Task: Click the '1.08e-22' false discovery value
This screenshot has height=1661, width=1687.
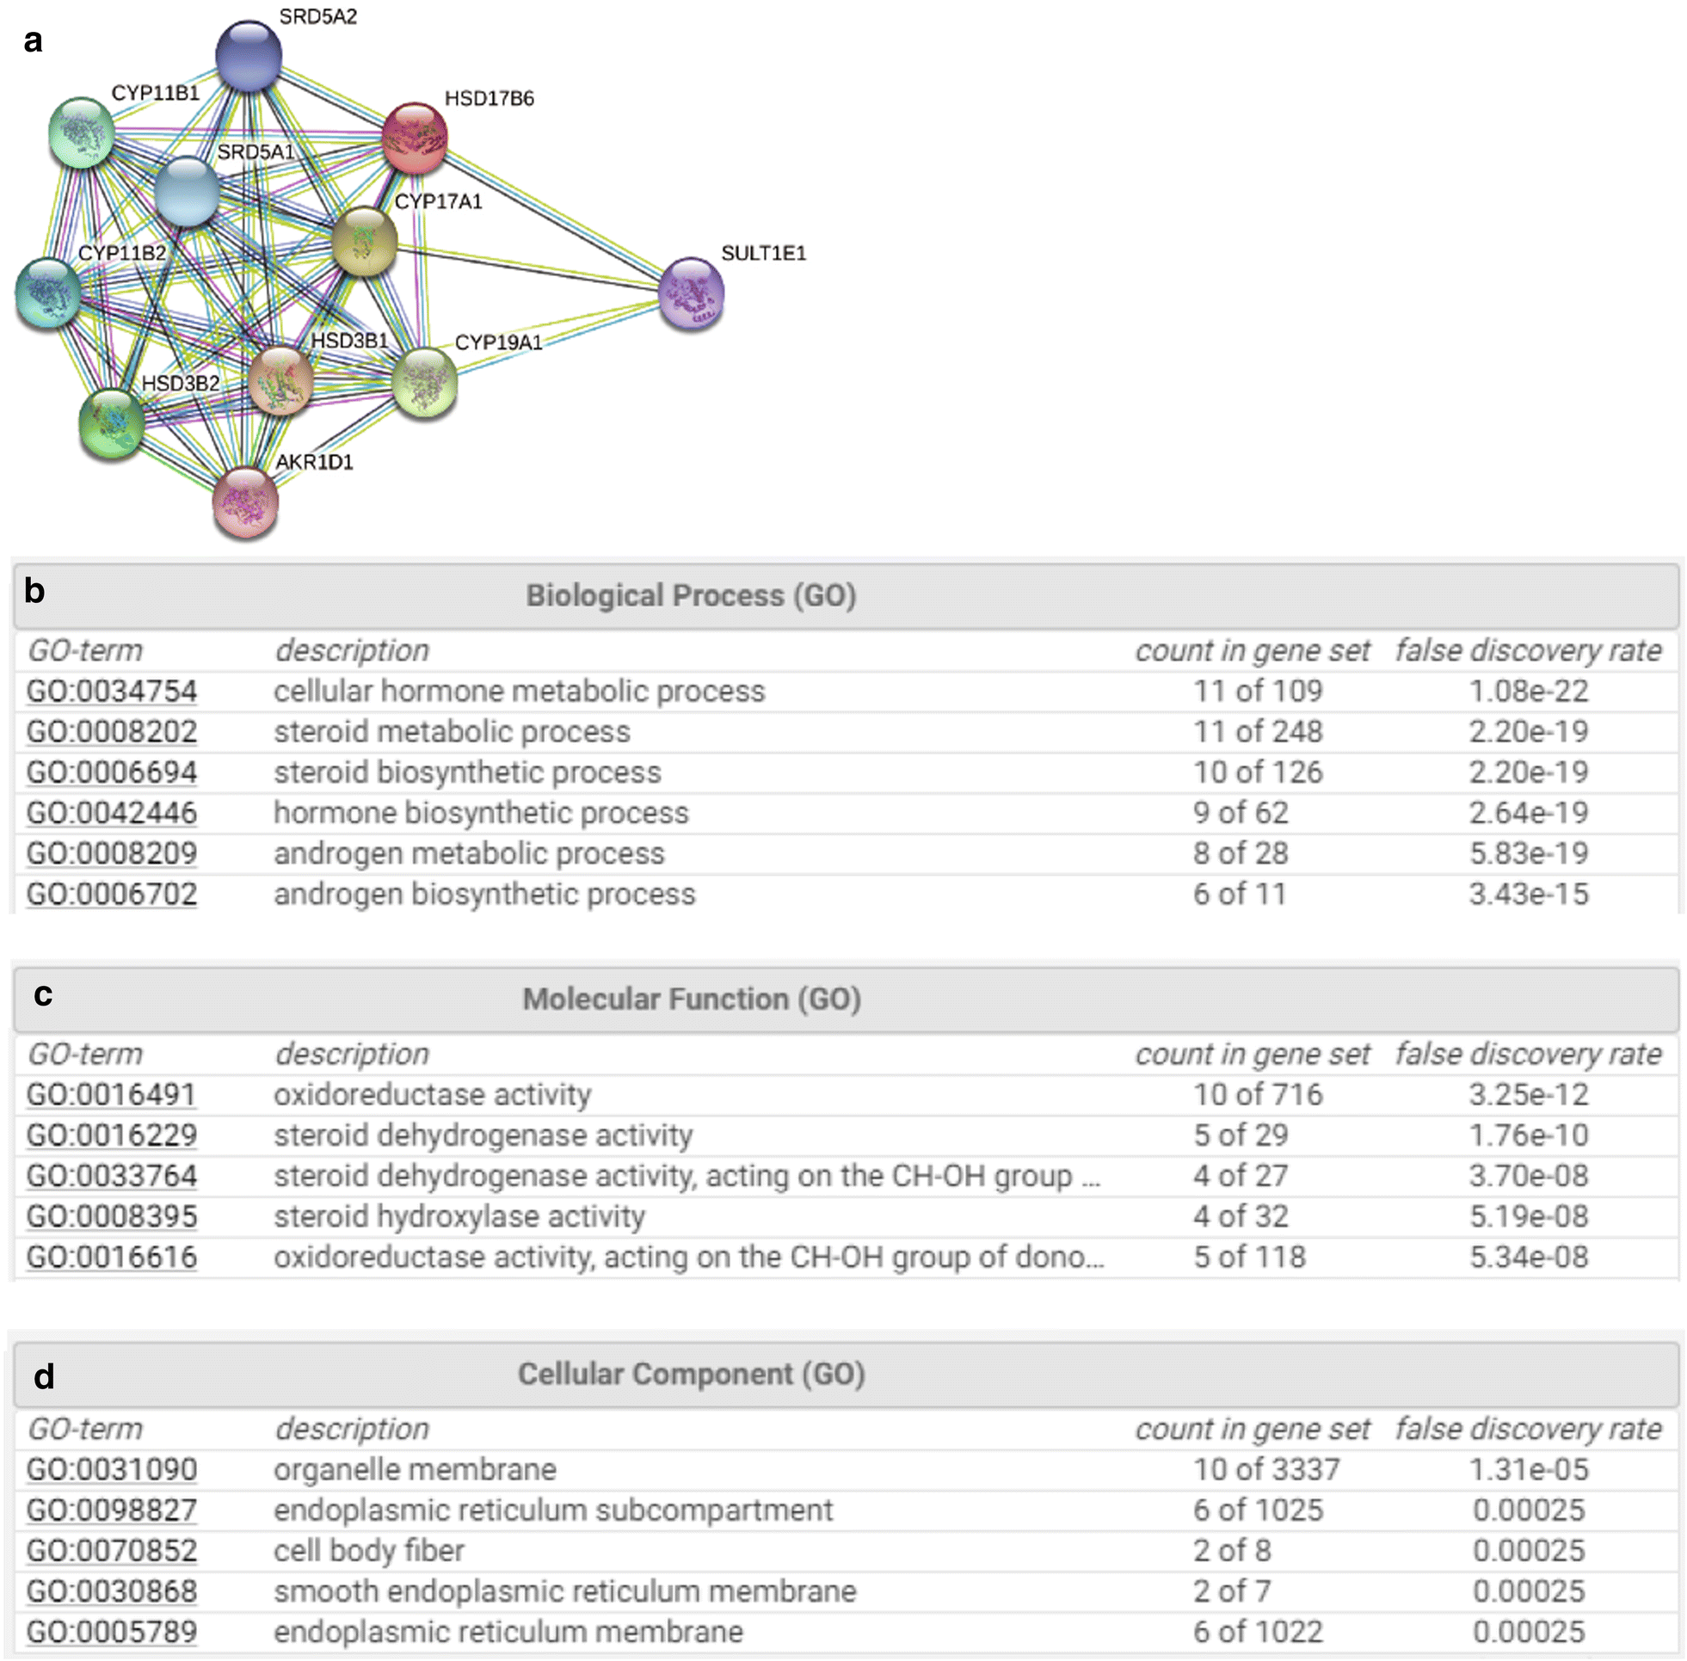Action: pyautogui.click(x=1529, y=691)
